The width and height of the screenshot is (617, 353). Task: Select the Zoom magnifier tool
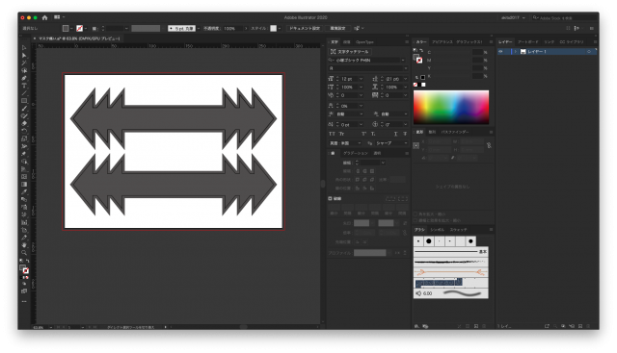[24, 252]
